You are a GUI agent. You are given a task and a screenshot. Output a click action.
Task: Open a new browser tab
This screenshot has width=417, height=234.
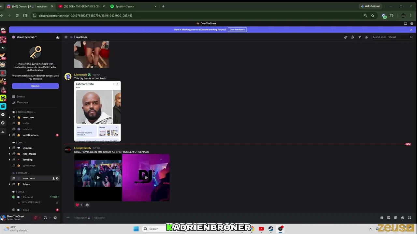click(163, 6)
